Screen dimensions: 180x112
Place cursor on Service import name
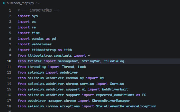[117, 84]
